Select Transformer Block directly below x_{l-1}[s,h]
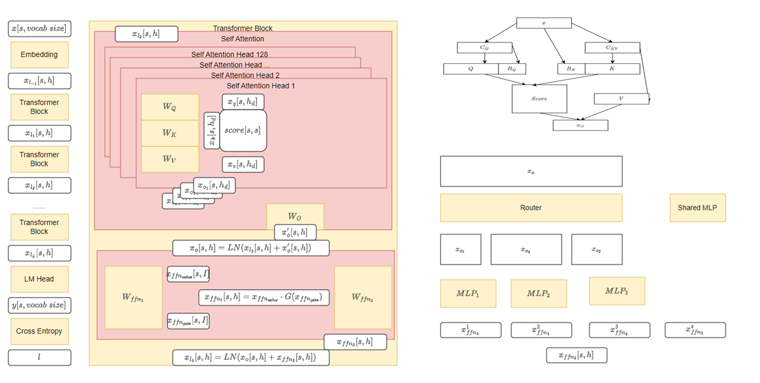This screenshot has height=383, width=760. click(x=39, y=107)
